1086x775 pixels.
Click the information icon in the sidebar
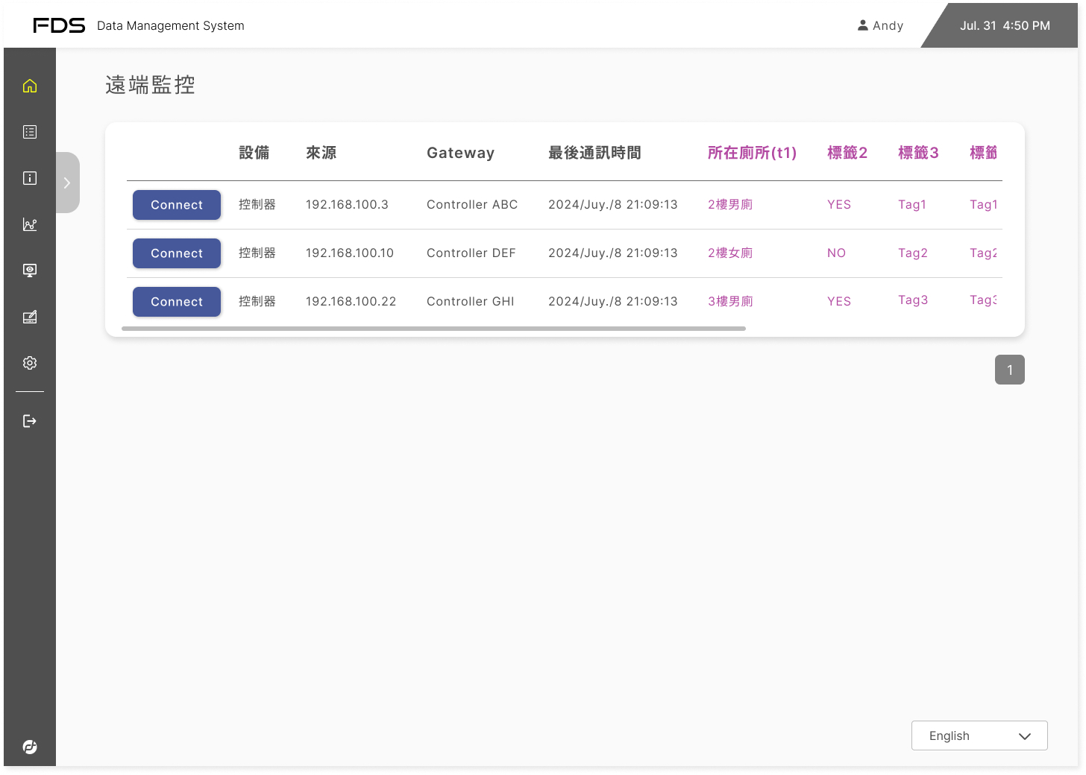pos(30,178)
